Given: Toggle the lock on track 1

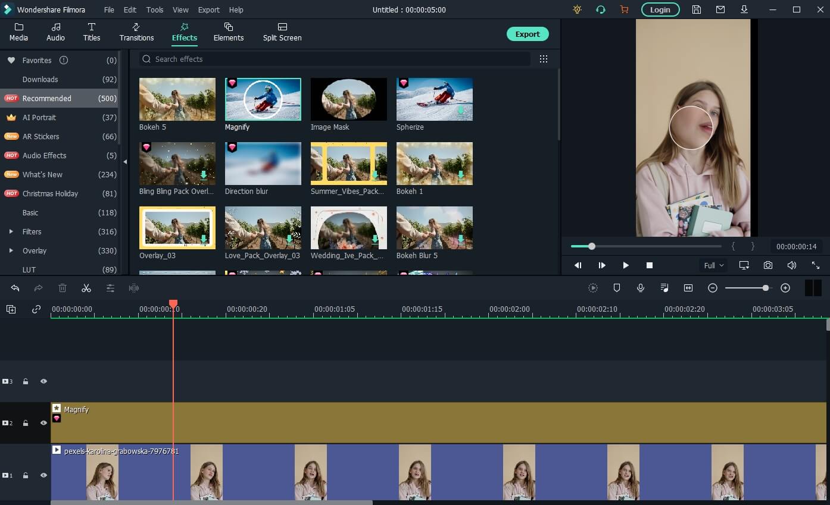Looking at the screenshot, I should (x=26, y=475).
